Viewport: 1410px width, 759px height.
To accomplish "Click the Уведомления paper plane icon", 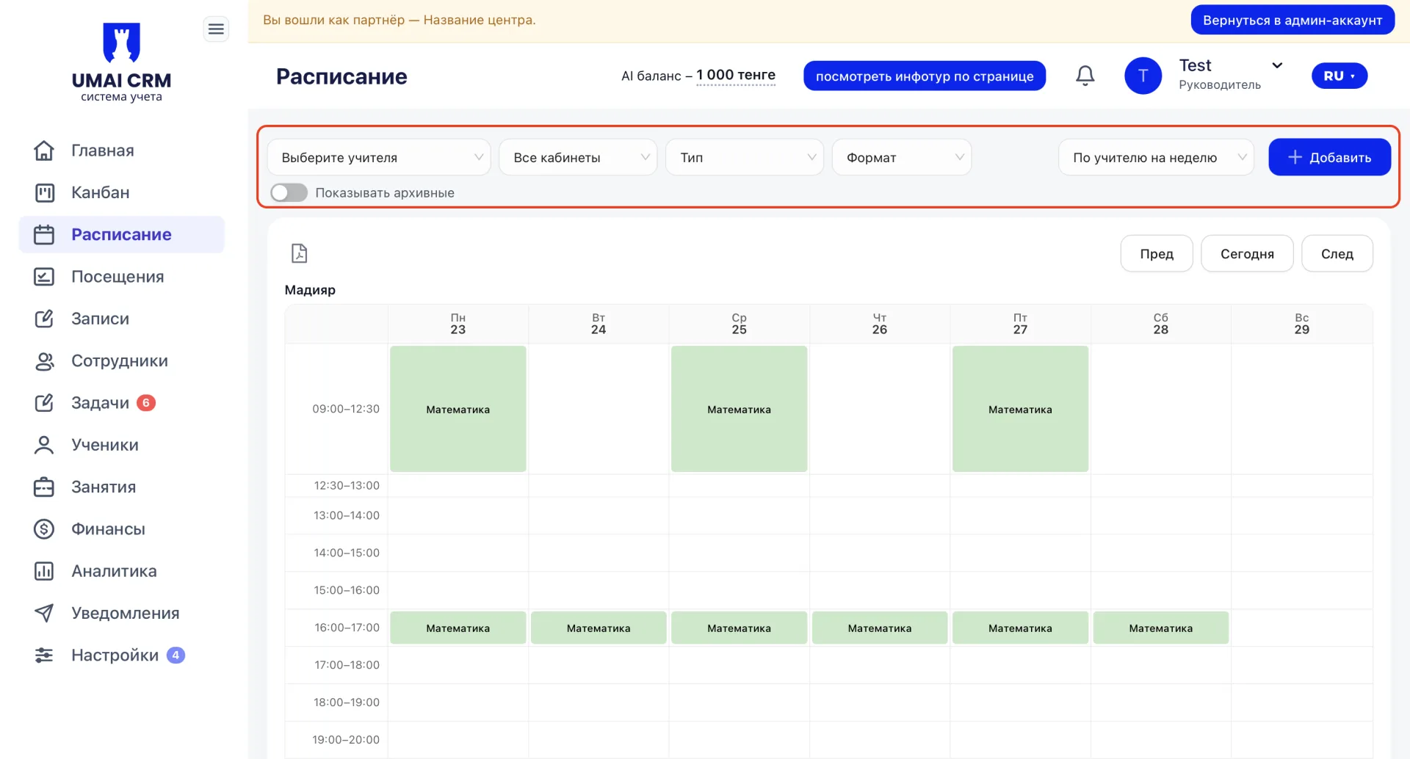I will [x=44, y=613].
